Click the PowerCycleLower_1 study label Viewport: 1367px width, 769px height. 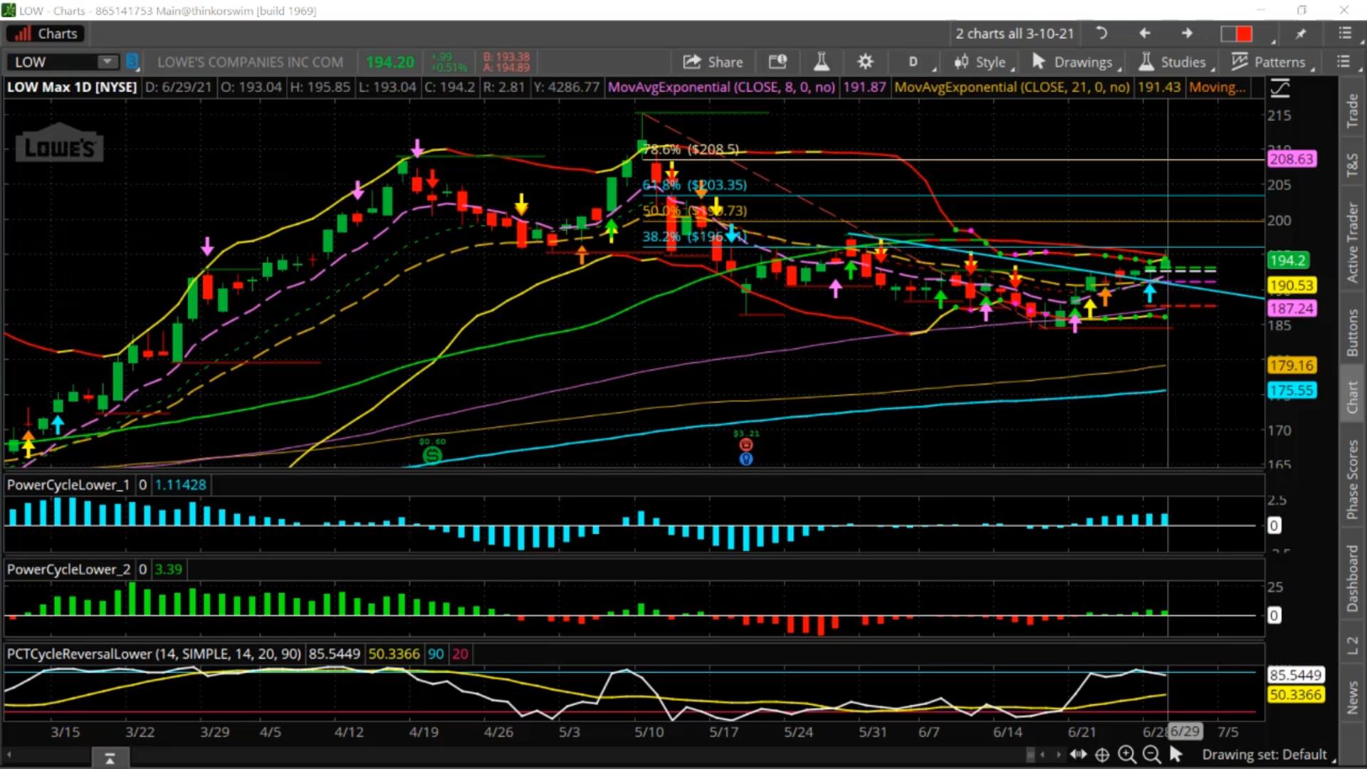click(x=68, y=485)
